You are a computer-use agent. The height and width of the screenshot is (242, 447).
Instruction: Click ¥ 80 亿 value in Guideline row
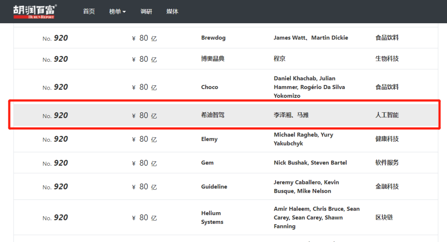(x=144, y=186)
